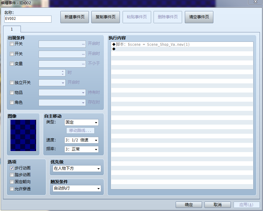Cancel with the 取消 button
The height and width of the screenshot is (211, 263).
tap(218, 205)
